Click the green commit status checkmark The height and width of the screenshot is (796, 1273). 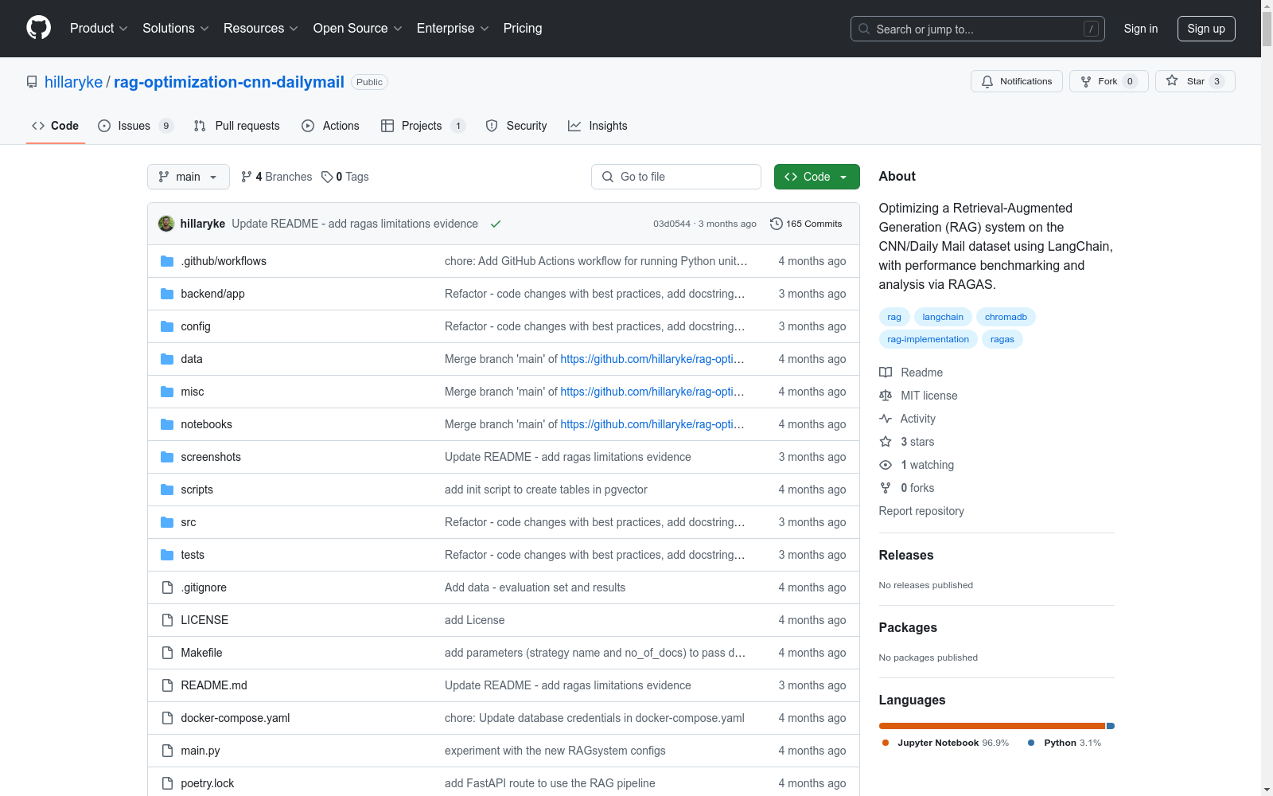point(496,224)
